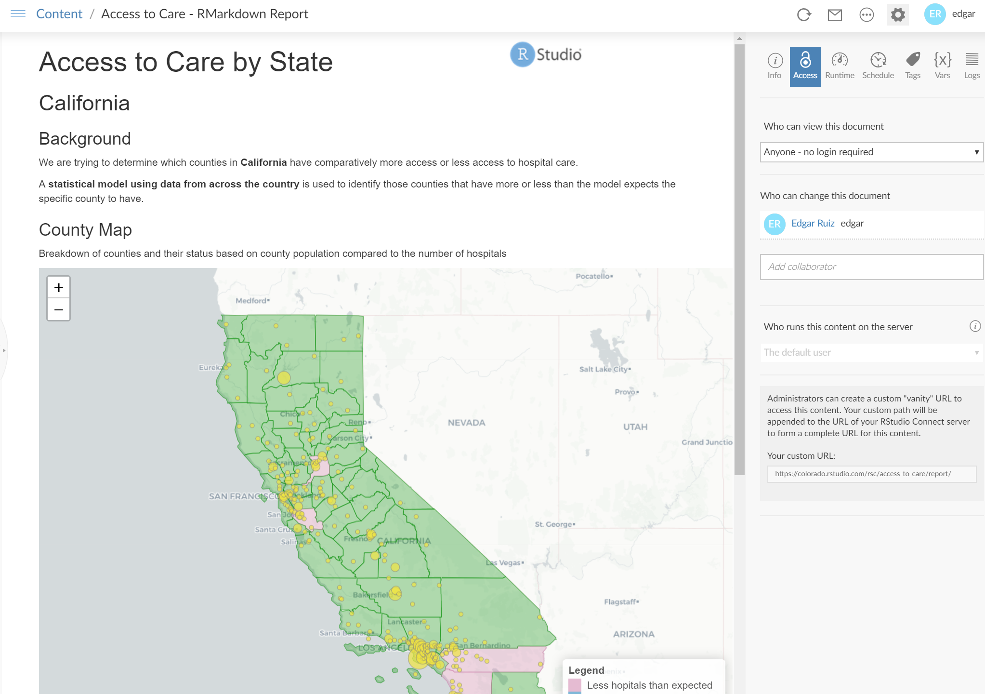This screenshot has height=694, width=985.
Task: Open the hamburger navigation menu
Action: (x=18, y=13)
